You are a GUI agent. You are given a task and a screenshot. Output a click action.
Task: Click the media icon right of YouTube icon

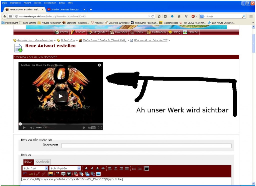81,174
